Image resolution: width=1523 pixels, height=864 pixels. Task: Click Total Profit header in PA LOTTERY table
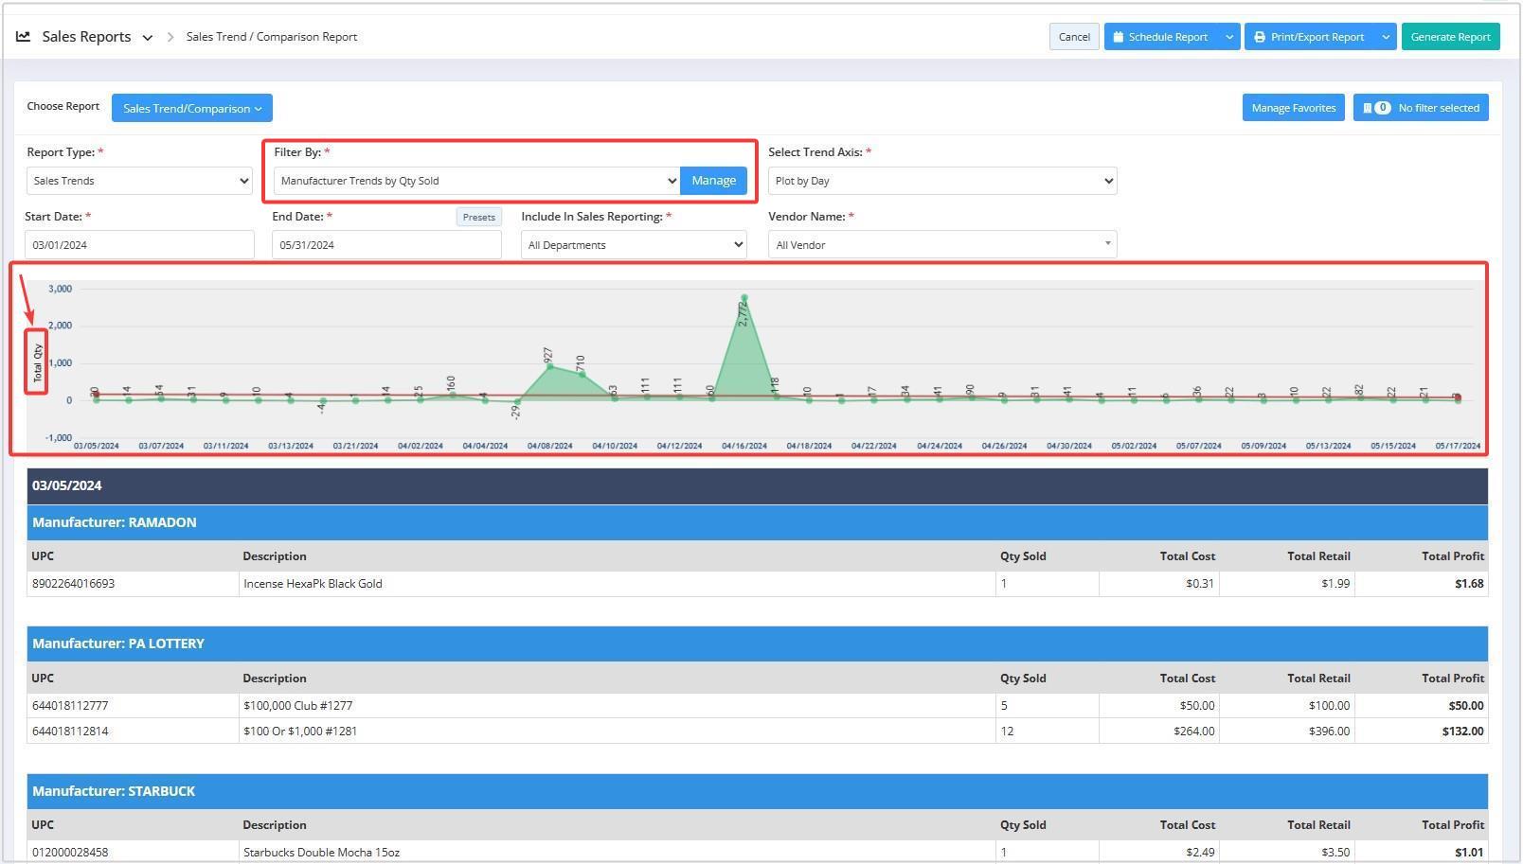tap(1453, 679)
